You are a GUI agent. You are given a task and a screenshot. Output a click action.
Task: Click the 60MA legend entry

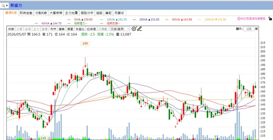179,20
